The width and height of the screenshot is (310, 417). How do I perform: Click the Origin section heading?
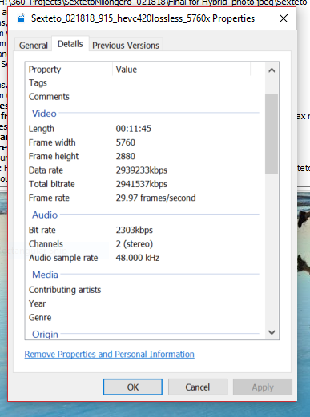(x=45, y=335)
